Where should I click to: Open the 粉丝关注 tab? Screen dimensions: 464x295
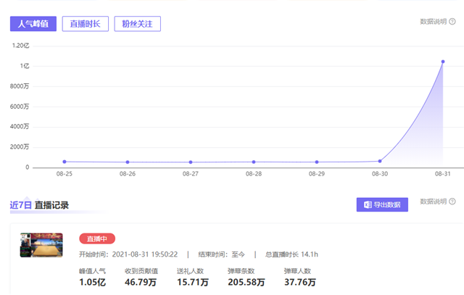point(138,24)
